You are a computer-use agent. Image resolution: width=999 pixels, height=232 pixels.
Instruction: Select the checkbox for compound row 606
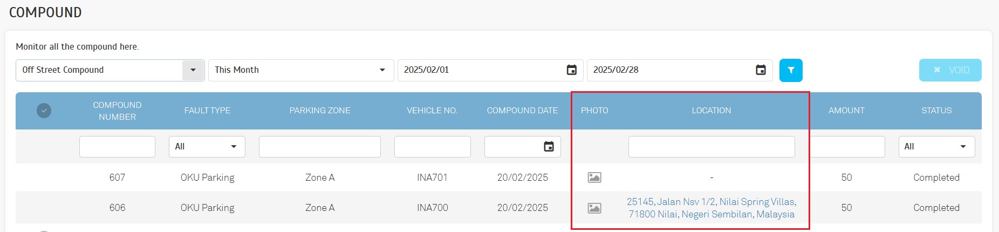tap(44, 208)
